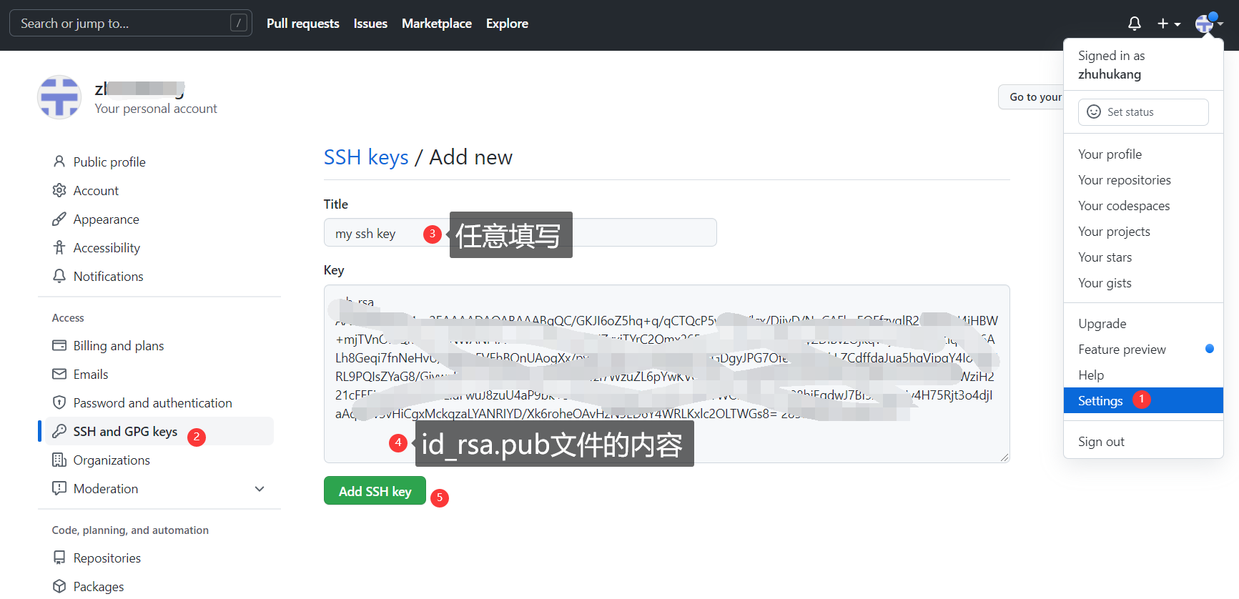This screenshot has height=599, width=1239.
Task: Select Your gists in user menu
Action: coord(1143,282)
